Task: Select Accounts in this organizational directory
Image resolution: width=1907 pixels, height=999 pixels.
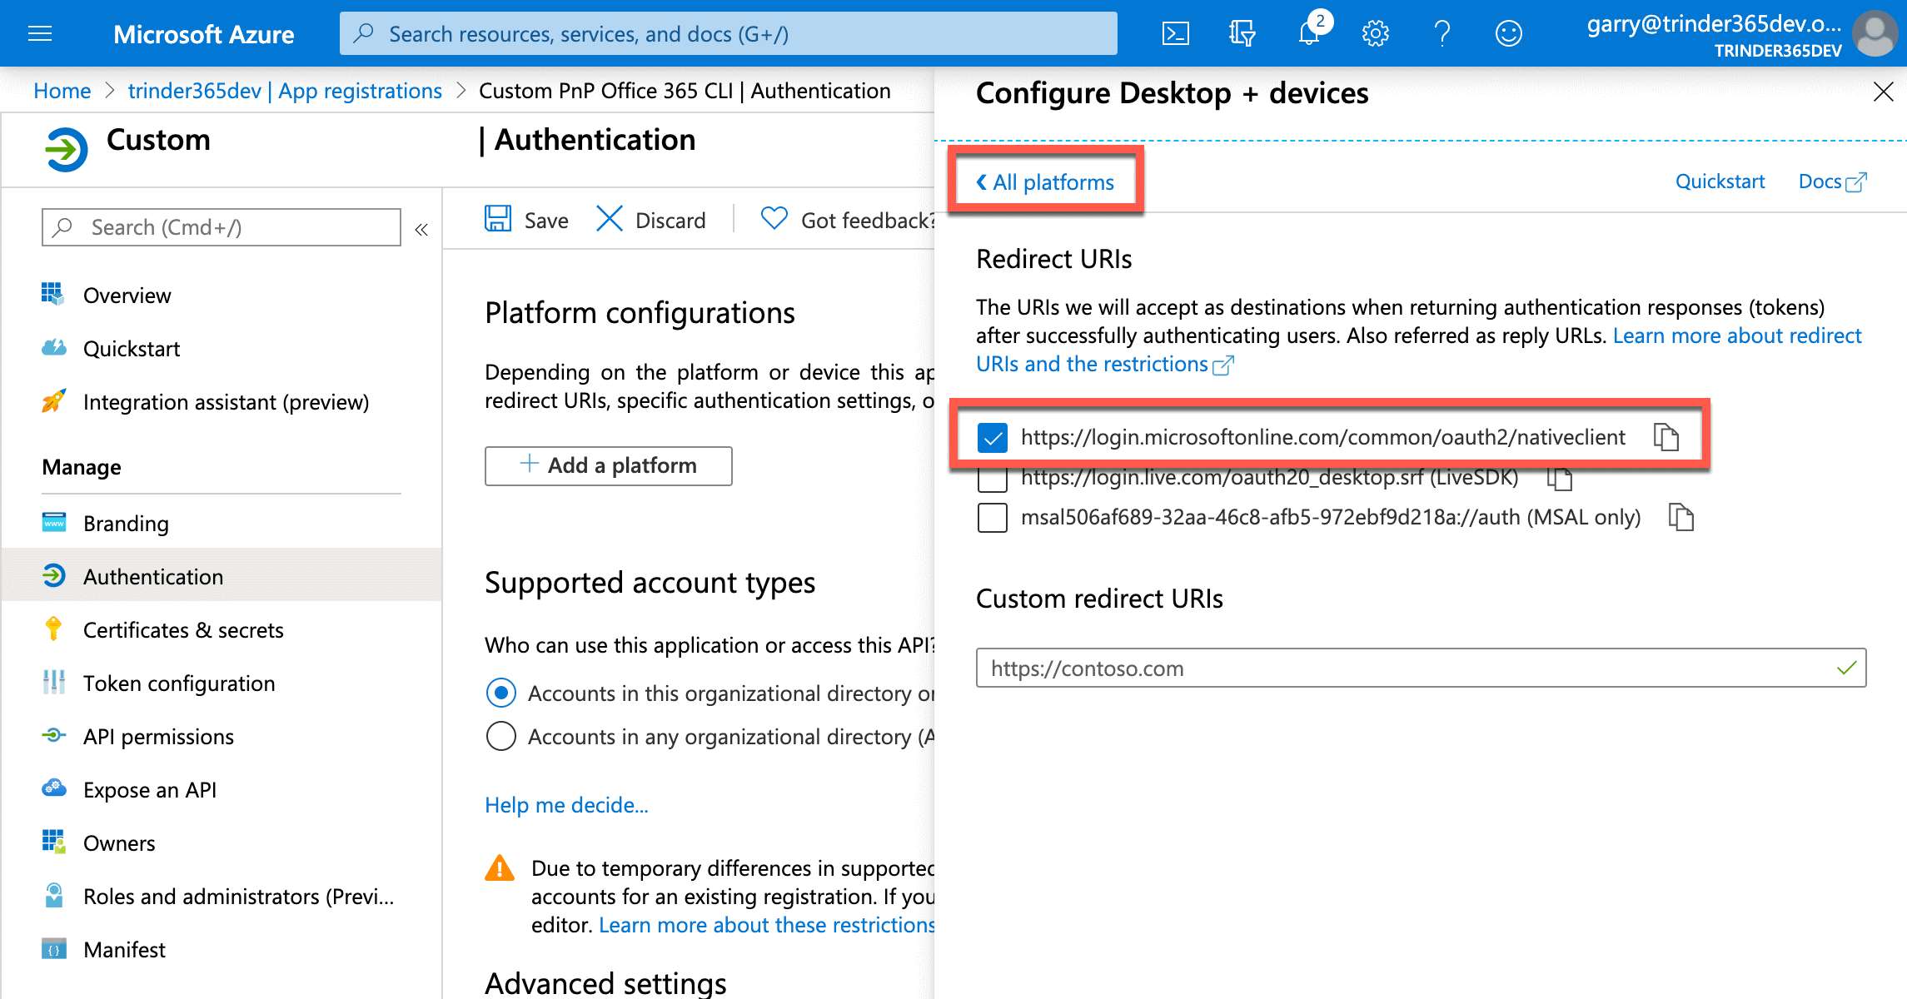Action: (x=500, y=693)
